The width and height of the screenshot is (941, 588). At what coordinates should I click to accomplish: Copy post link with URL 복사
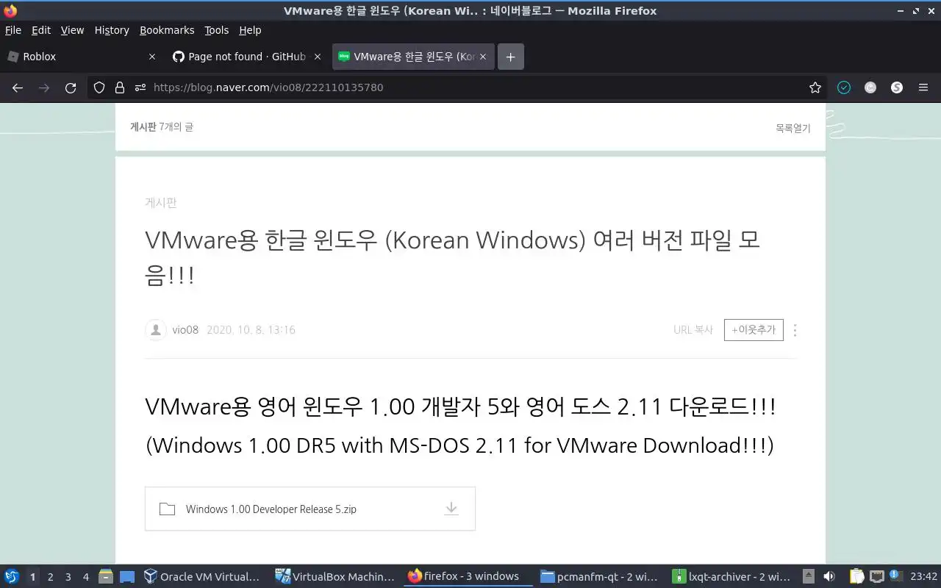click(693, 330)
